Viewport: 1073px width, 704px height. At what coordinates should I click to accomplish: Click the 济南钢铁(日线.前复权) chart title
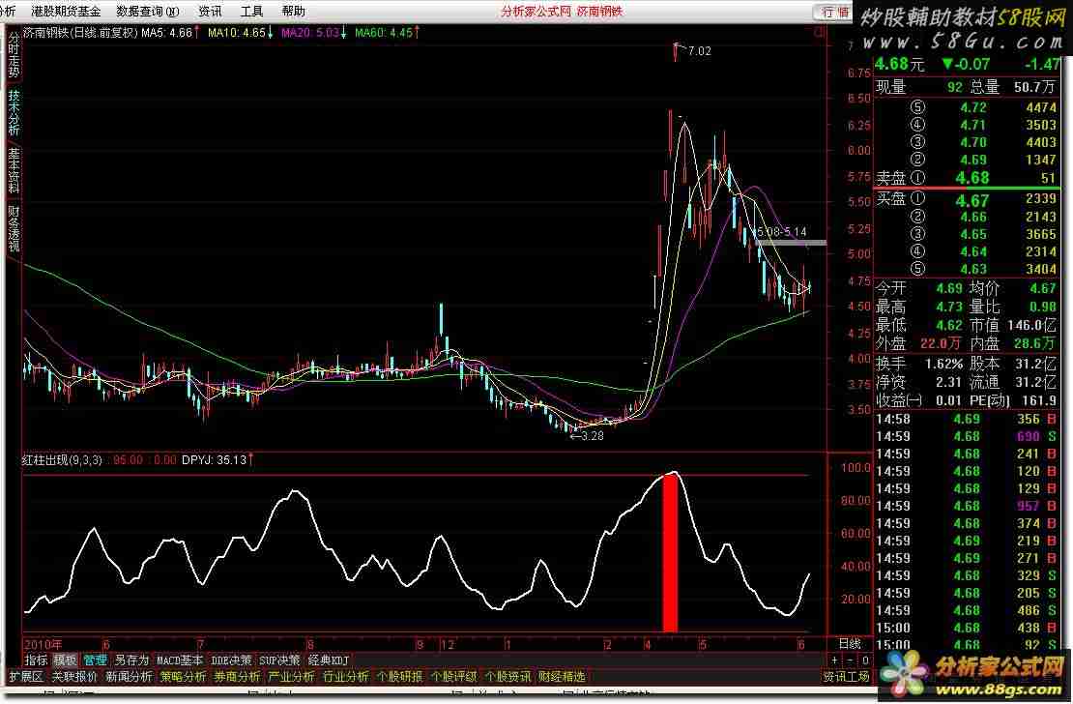(81, 32)
